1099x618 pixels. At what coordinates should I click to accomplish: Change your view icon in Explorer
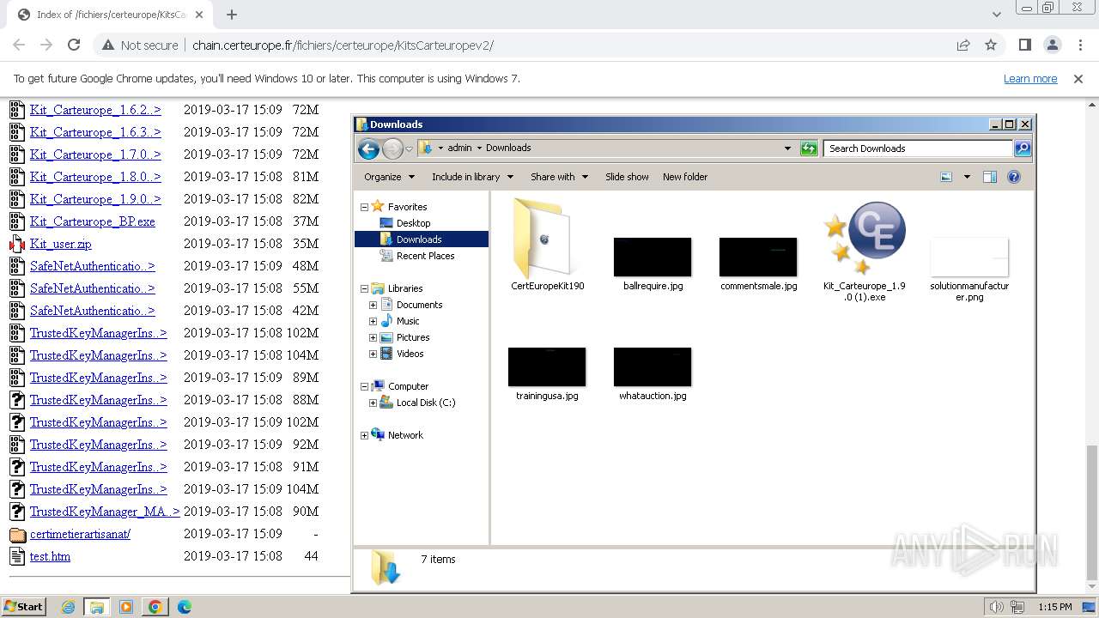946,177
